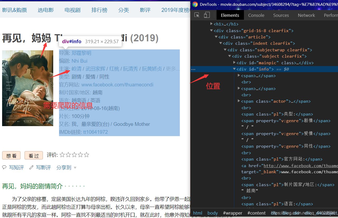Open actor link 阮黄娇贞
This screenshot has height=218, width=338.
coord(152,69)
